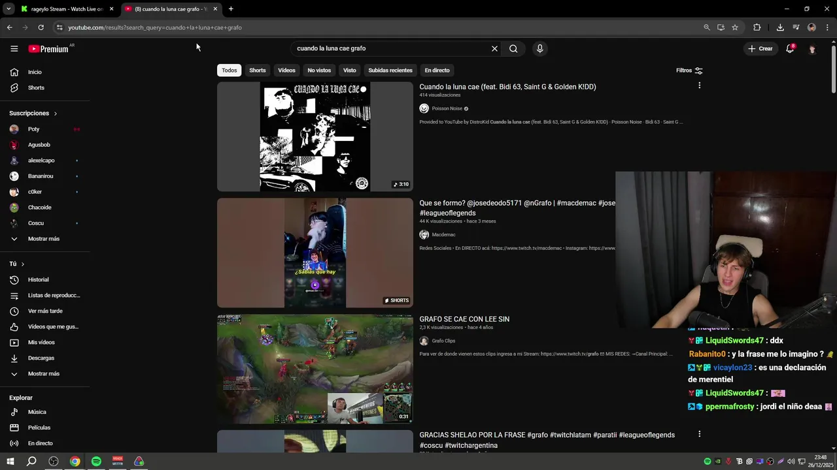Image resolution: width=837 pixels, height=470 pixels.
Task: Expand the Suscripciones section arrow
Action: pos(55,114)
